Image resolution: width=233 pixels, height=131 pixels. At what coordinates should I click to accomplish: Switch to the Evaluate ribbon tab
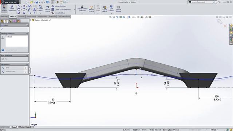[52, 16]
